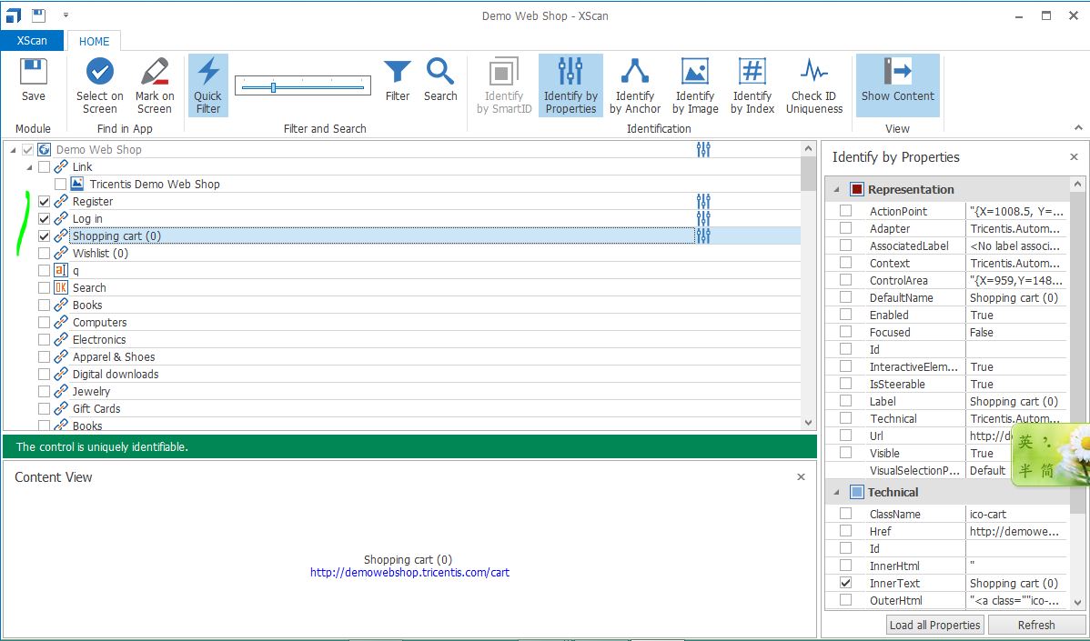This screenshot has width=1090, height=641.
Task: Click the ControlArea value cell
Action: (x=1016, y=281)
